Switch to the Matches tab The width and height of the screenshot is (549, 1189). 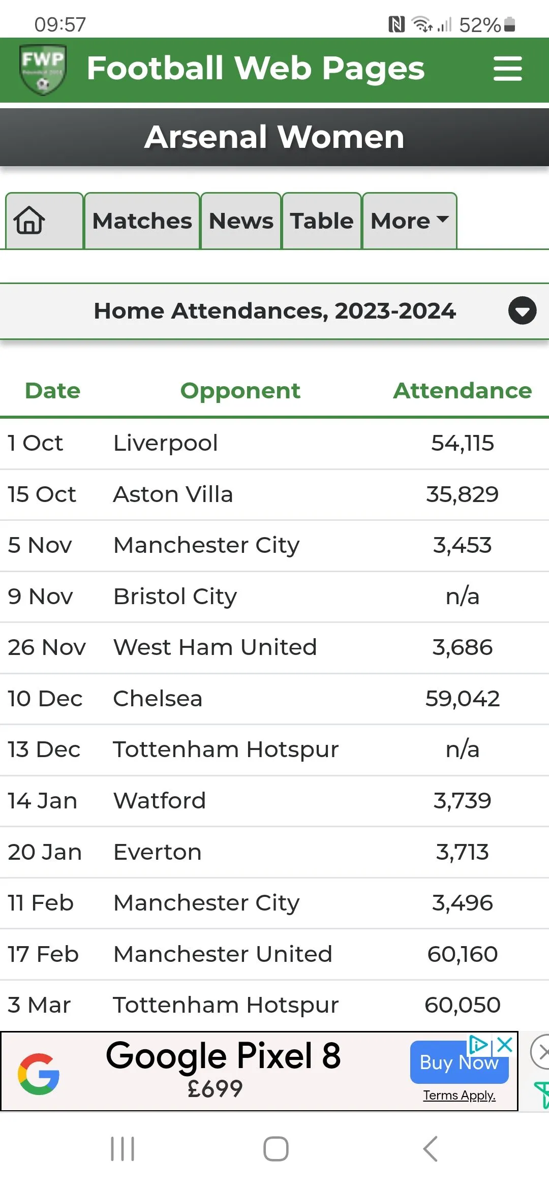click(142, 221)
